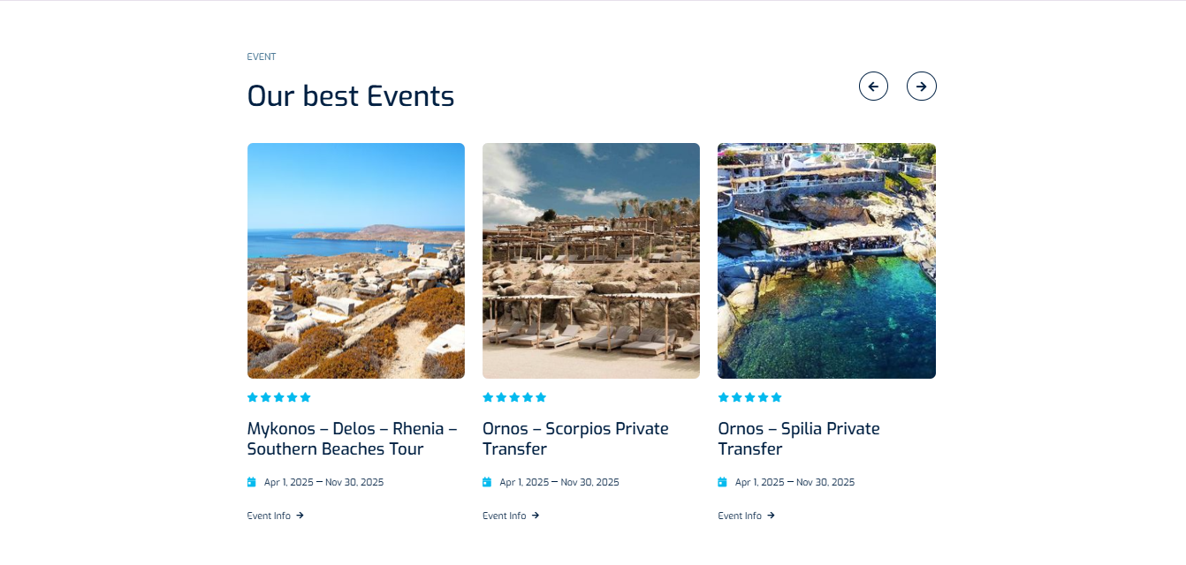Click the Mykonos Delos Southern Beaches Tour title
Viewport: 1186px width, 565px height.
point(352,438)
